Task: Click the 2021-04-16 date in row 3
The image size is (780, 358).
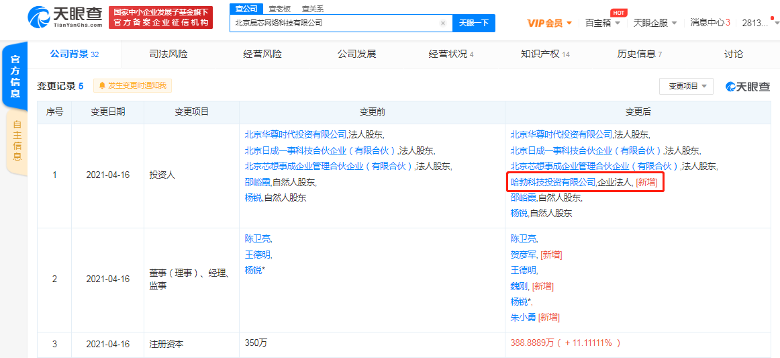Action: pos(107,344)
